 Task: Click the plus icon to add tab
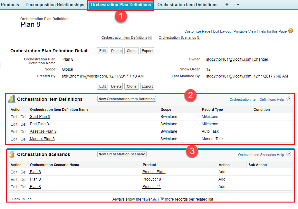[227, 5]
